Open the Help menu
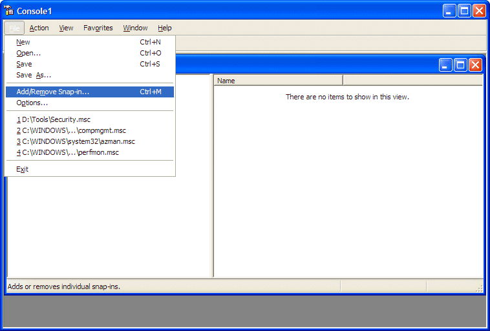Image resolution: width=490 pixels, height=331 pixels. pyautogui.click(x=165, y=28)
